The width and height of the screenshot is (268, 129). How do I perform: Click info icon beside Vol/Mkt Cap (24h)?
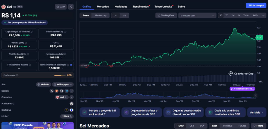(x=28, y=54)
